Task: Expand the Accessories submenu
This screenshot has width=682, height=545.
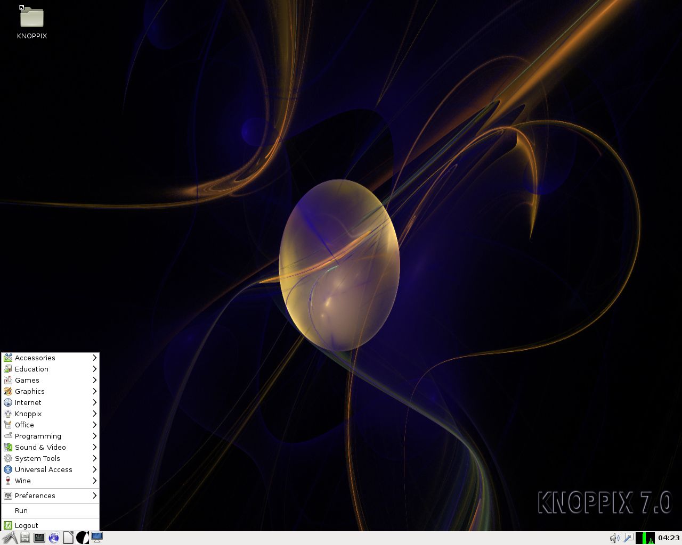Action: 35,358
